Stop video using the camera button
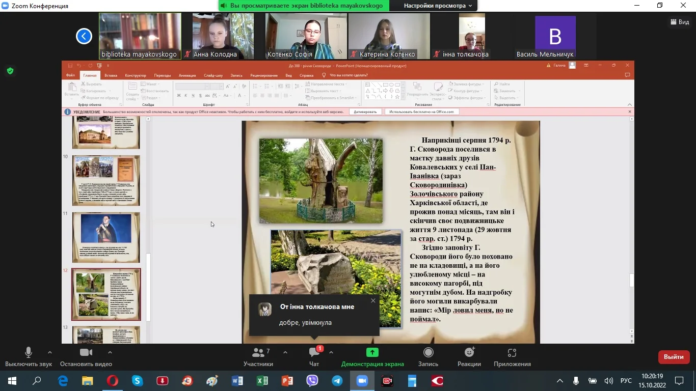This screenshot has height=391, width=696. pos(86,356)
